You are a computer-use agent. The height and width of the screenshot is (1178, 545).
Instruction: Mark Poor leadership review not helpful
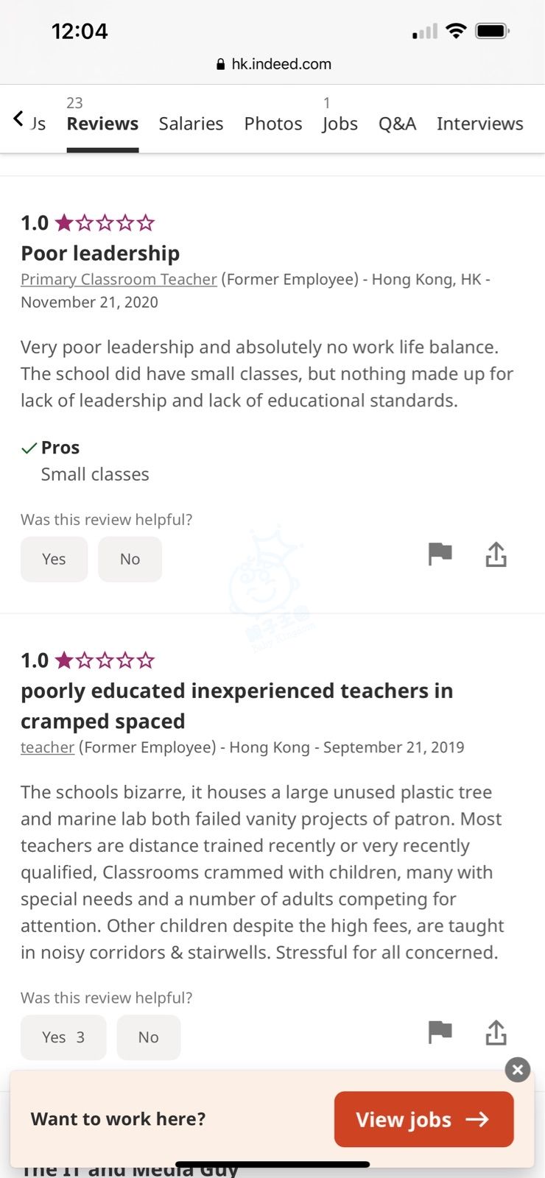coord(130,559)
